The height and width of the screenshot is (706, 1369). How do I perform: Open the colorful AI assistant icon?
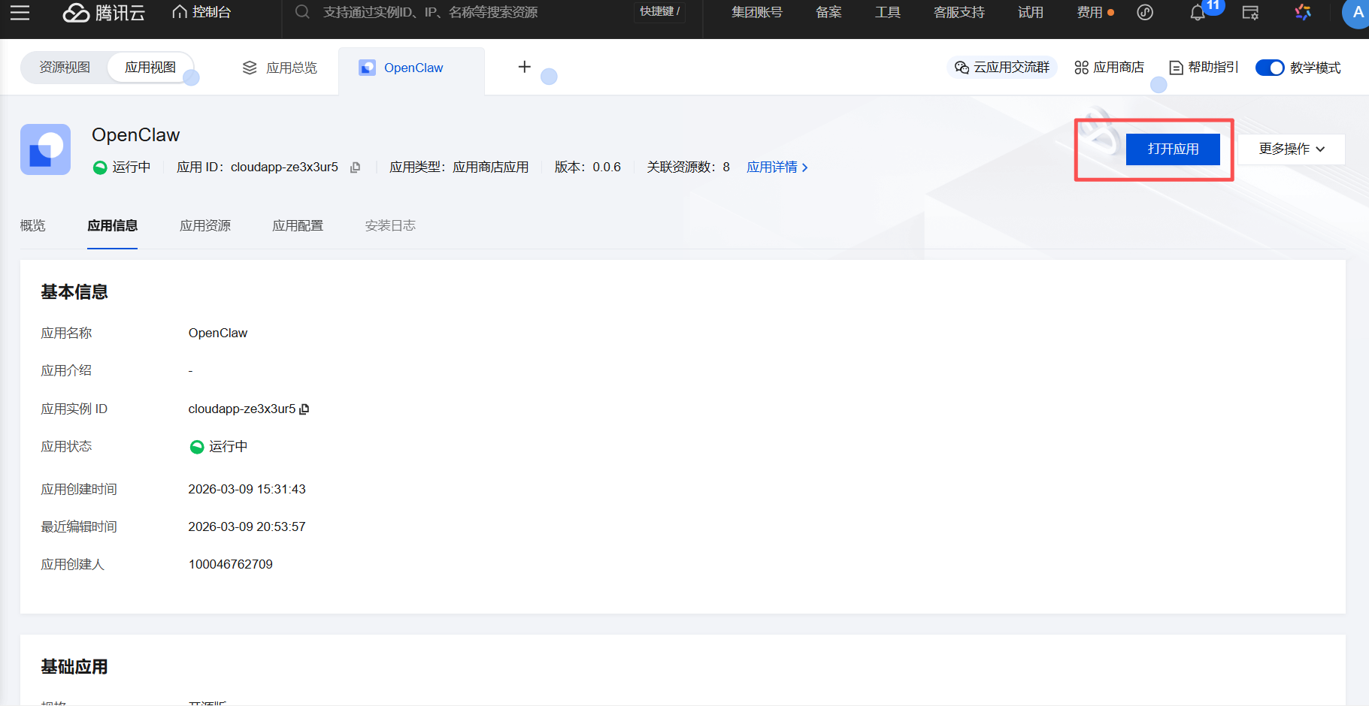click(x=1303, y=12)
